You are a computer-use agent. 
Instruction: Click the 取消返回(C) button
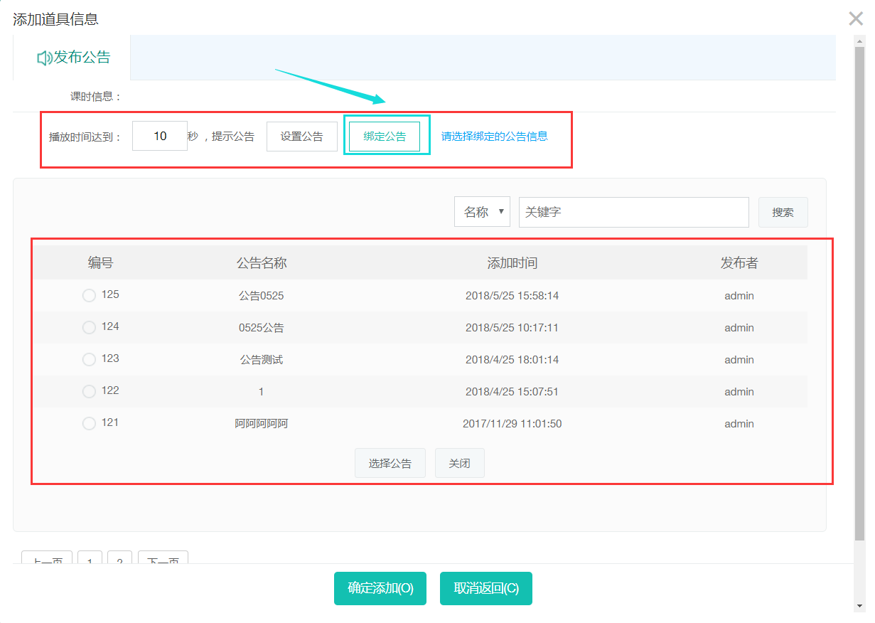[x=486, y=588]
